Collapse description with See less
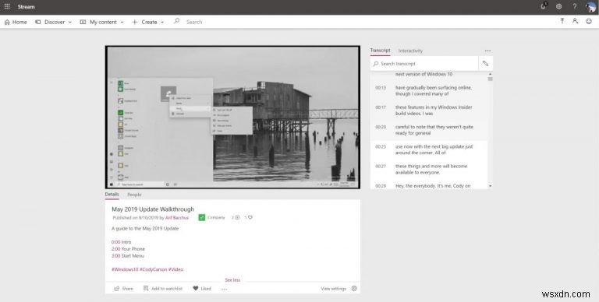The image size is (599, 302). [x=232, y=280]
